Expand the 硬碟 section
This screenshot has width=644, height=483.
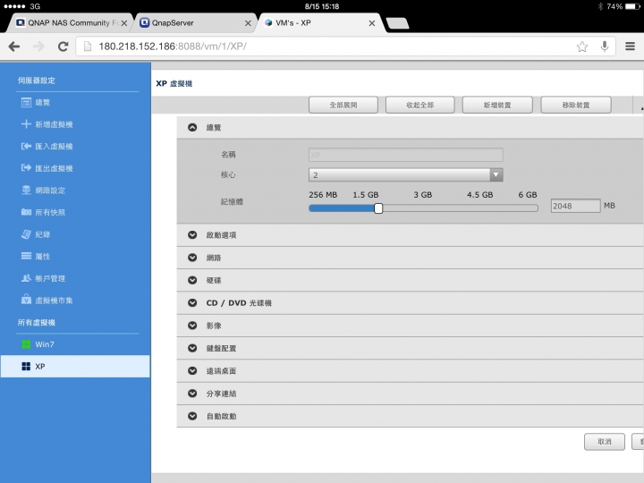click(192, 280)
